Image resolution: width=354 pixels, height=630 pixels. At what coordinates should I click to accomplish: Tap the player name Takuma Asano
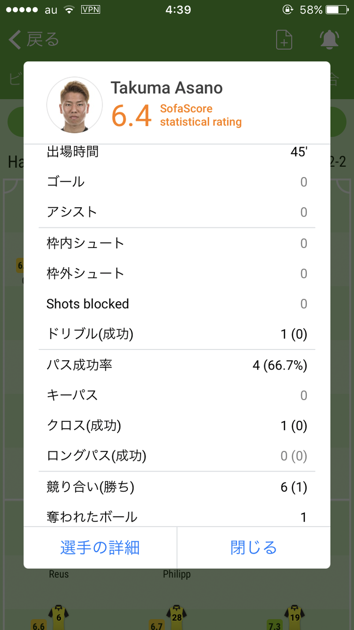(x=166, y=88)
